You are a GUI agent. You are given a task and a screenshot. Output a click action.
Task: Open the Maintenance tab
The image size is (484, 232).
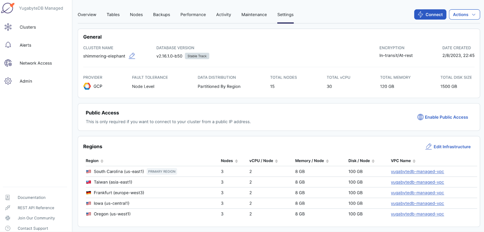point(254,14)
